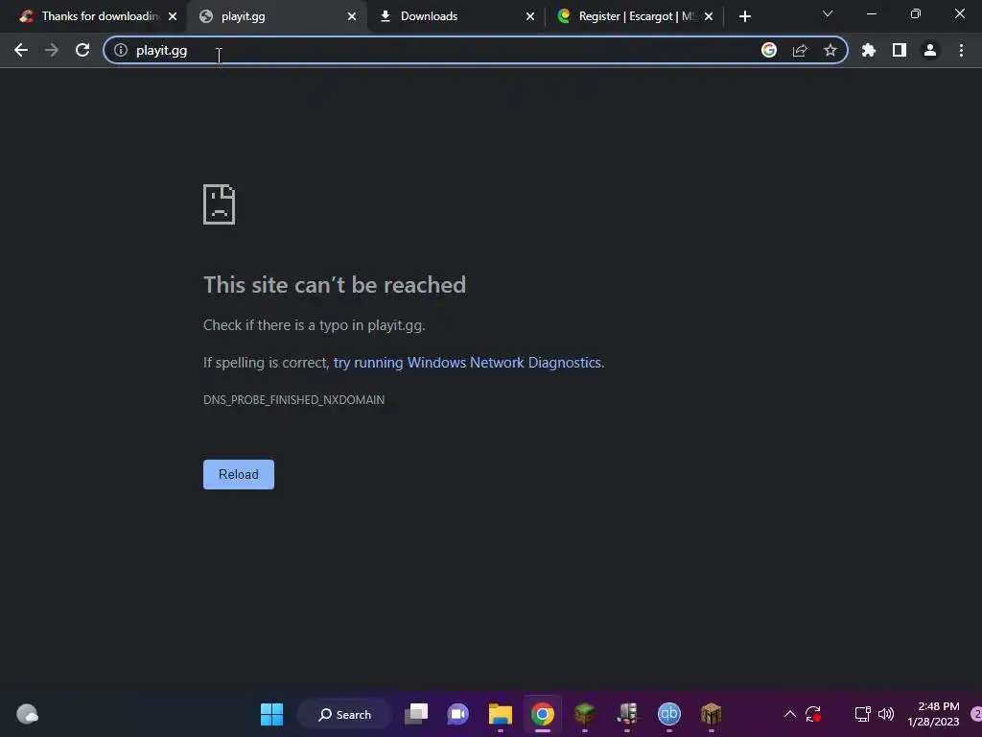The height and width of the screenshot is (737, 982).
Task: Open Chrome three-dot menu
Action: point(961,50)
